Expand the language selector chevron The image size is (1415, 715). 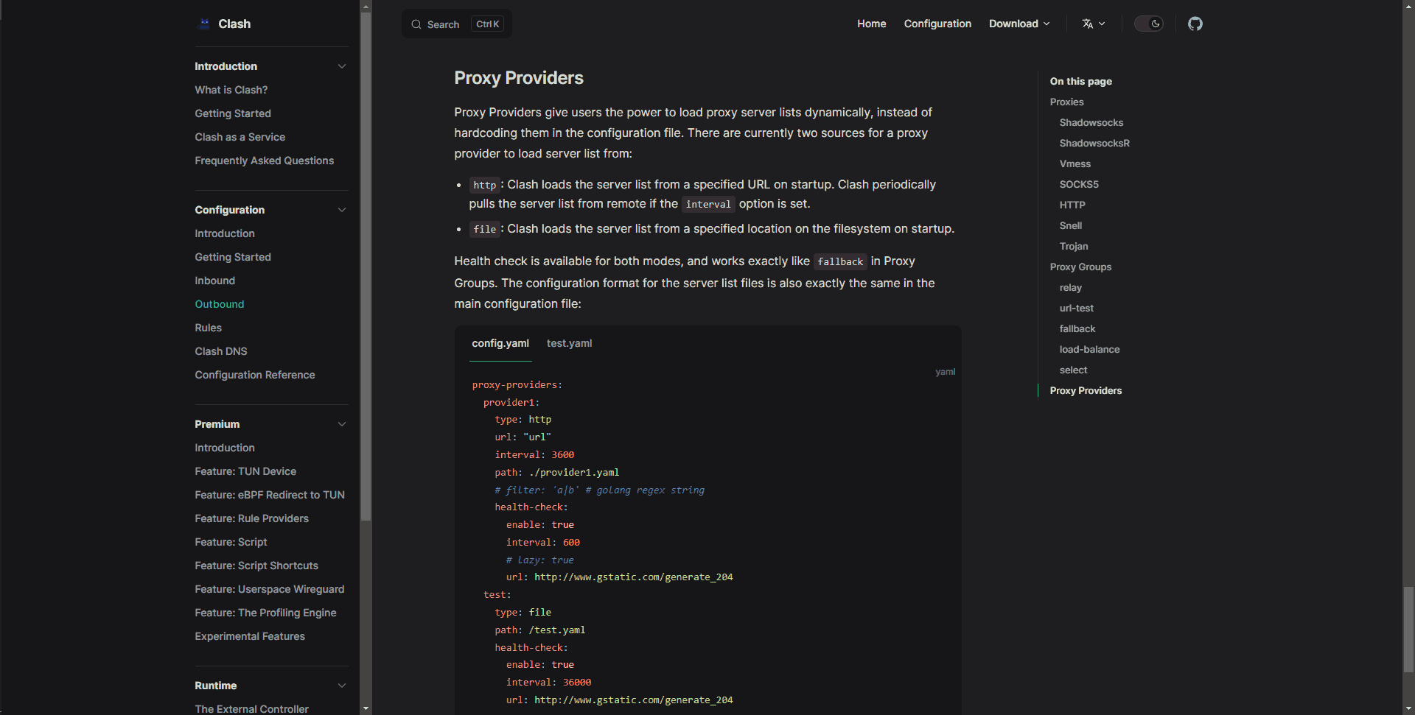click(x=1102, y=24)
